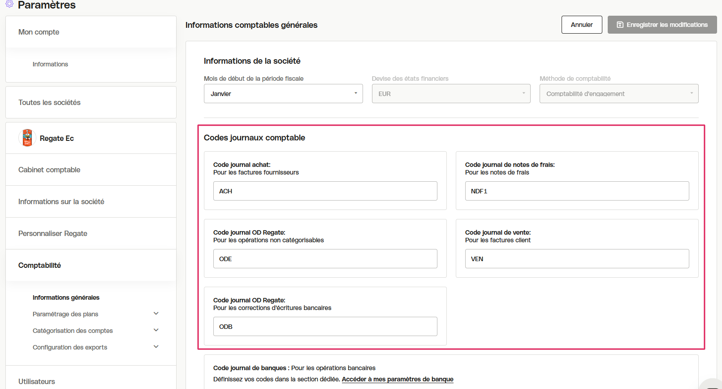Click Enregistrer les modifications button
This screenshot has width=722, height=389.
[x=662, y=25]
